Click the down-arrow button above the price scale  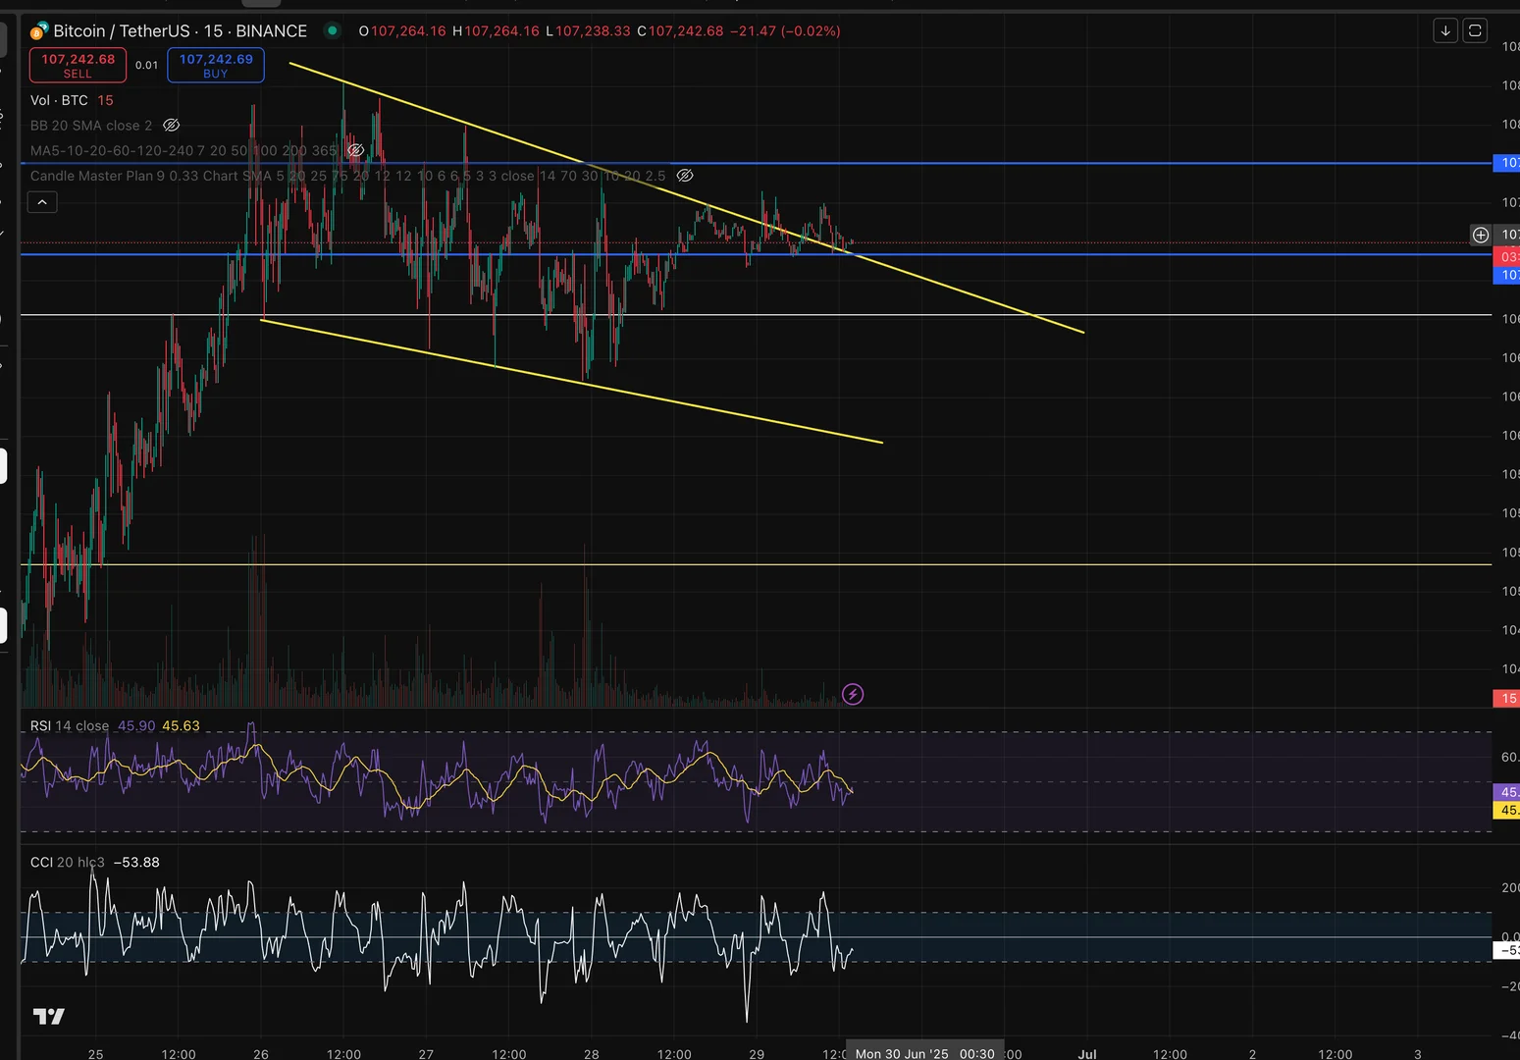click(x=1445, y=30)
